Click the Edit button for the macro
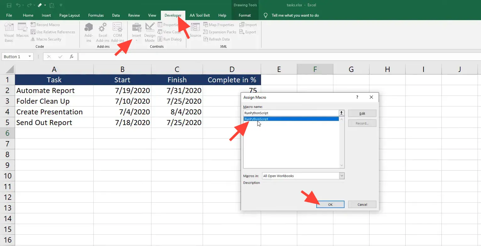Image resolution: width=481 pixels, height=246 pixels. pos(362,113)
